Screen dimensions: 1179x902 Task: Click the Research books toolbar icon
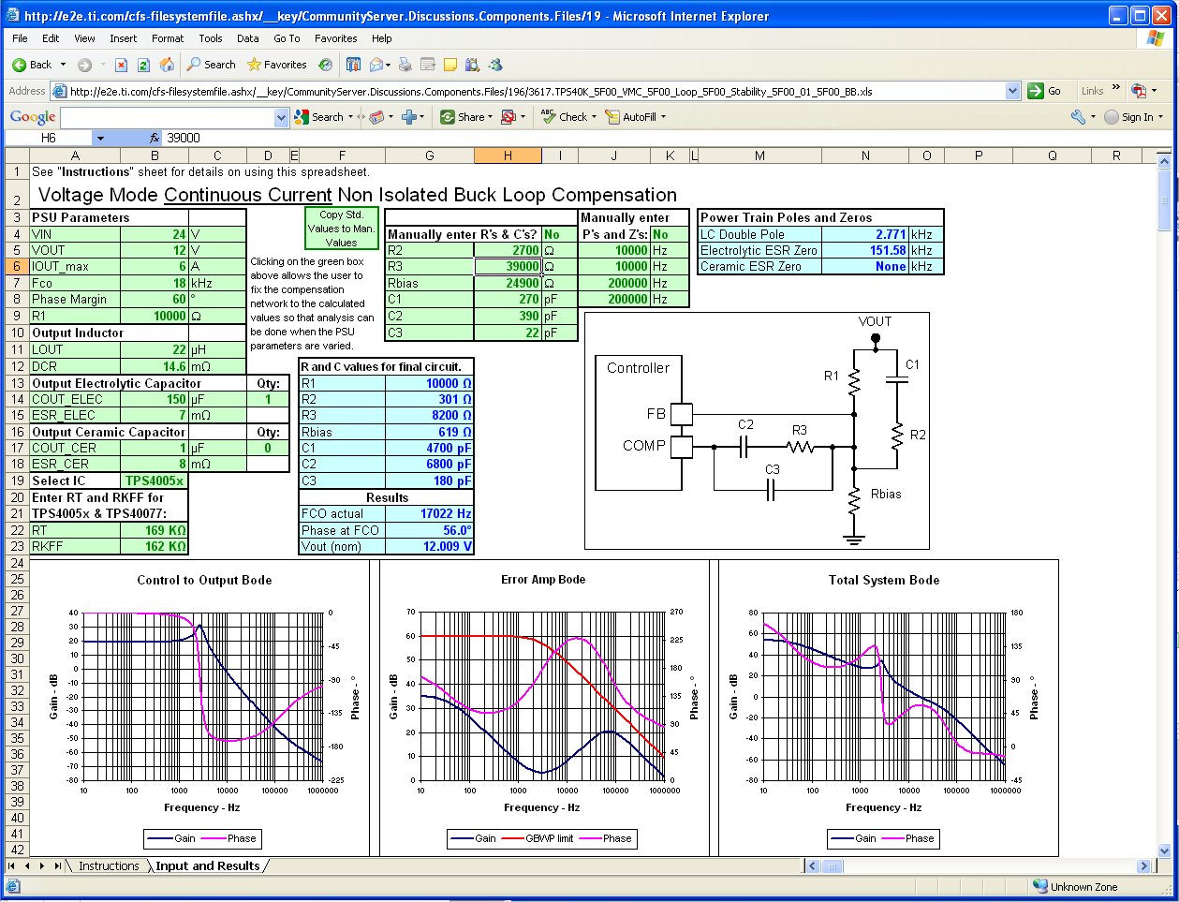point(472,65)
